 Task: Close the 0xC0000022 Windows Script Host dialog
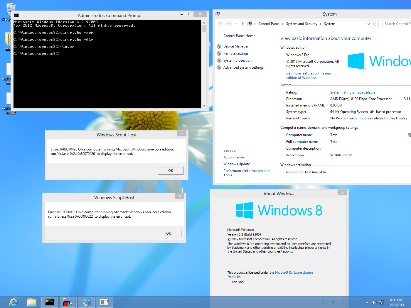pos(180,196)
